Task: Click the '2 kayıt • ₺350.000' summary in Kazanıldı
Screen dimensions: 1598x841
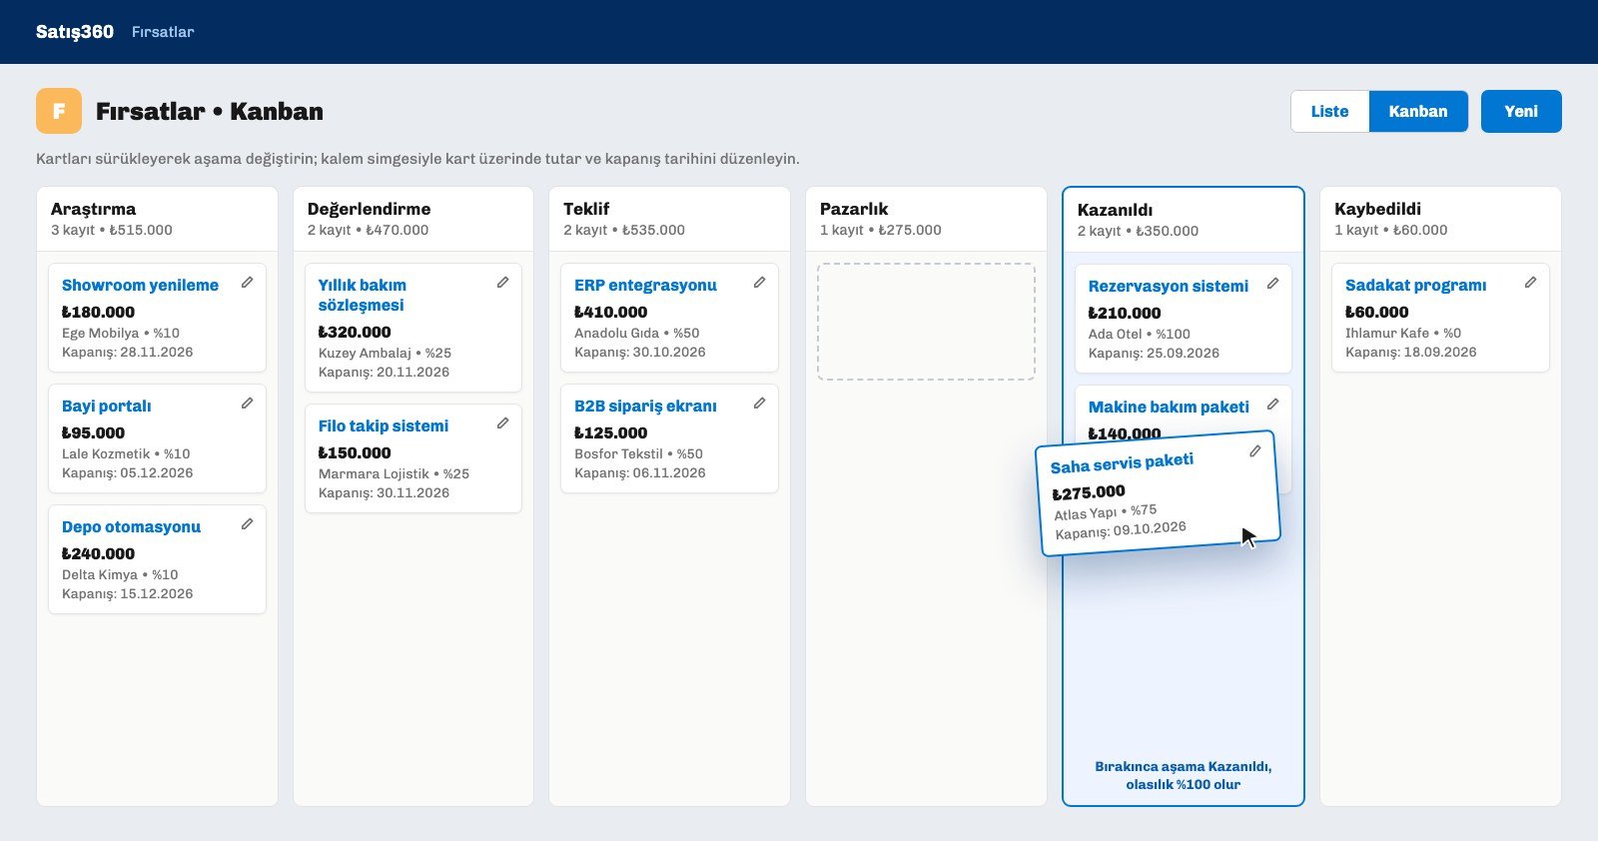Action: pyautogui.click(x=1138, y=231)
